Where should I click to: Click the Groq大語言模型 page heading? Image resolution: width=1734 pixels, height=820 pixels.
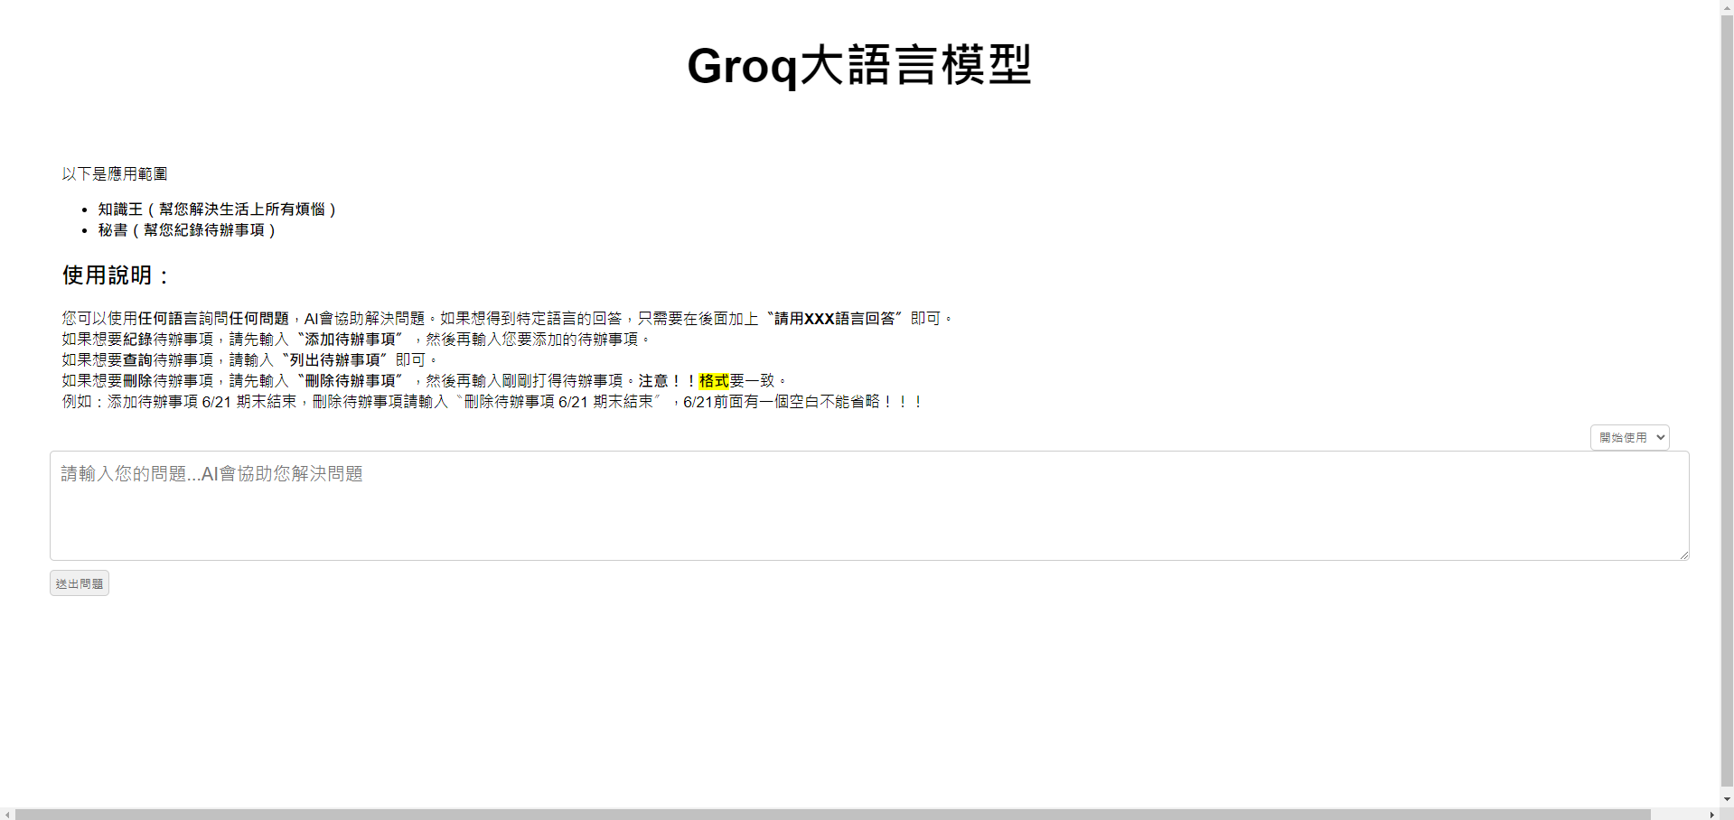859,65
